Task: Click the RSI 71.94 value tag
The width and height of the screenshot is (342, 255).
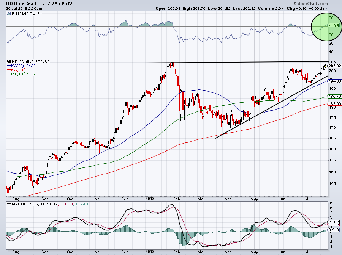Action: 334,25
